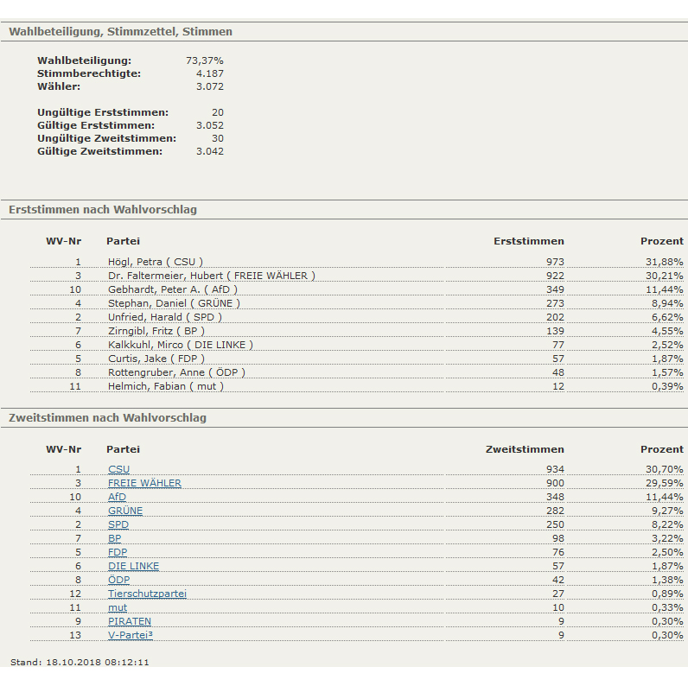Click the 'Ungültige Zweitstimmen:' label
Viewport: 688px width, 686px height.
tap(106, 138)
